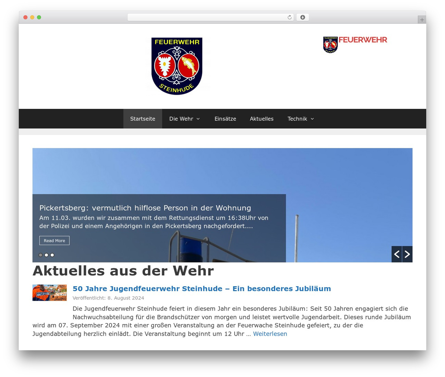The height and width of the screenshot is (377, 445).
Task: Reload the page with the refresh icon
Action: [x=290, y=17]
